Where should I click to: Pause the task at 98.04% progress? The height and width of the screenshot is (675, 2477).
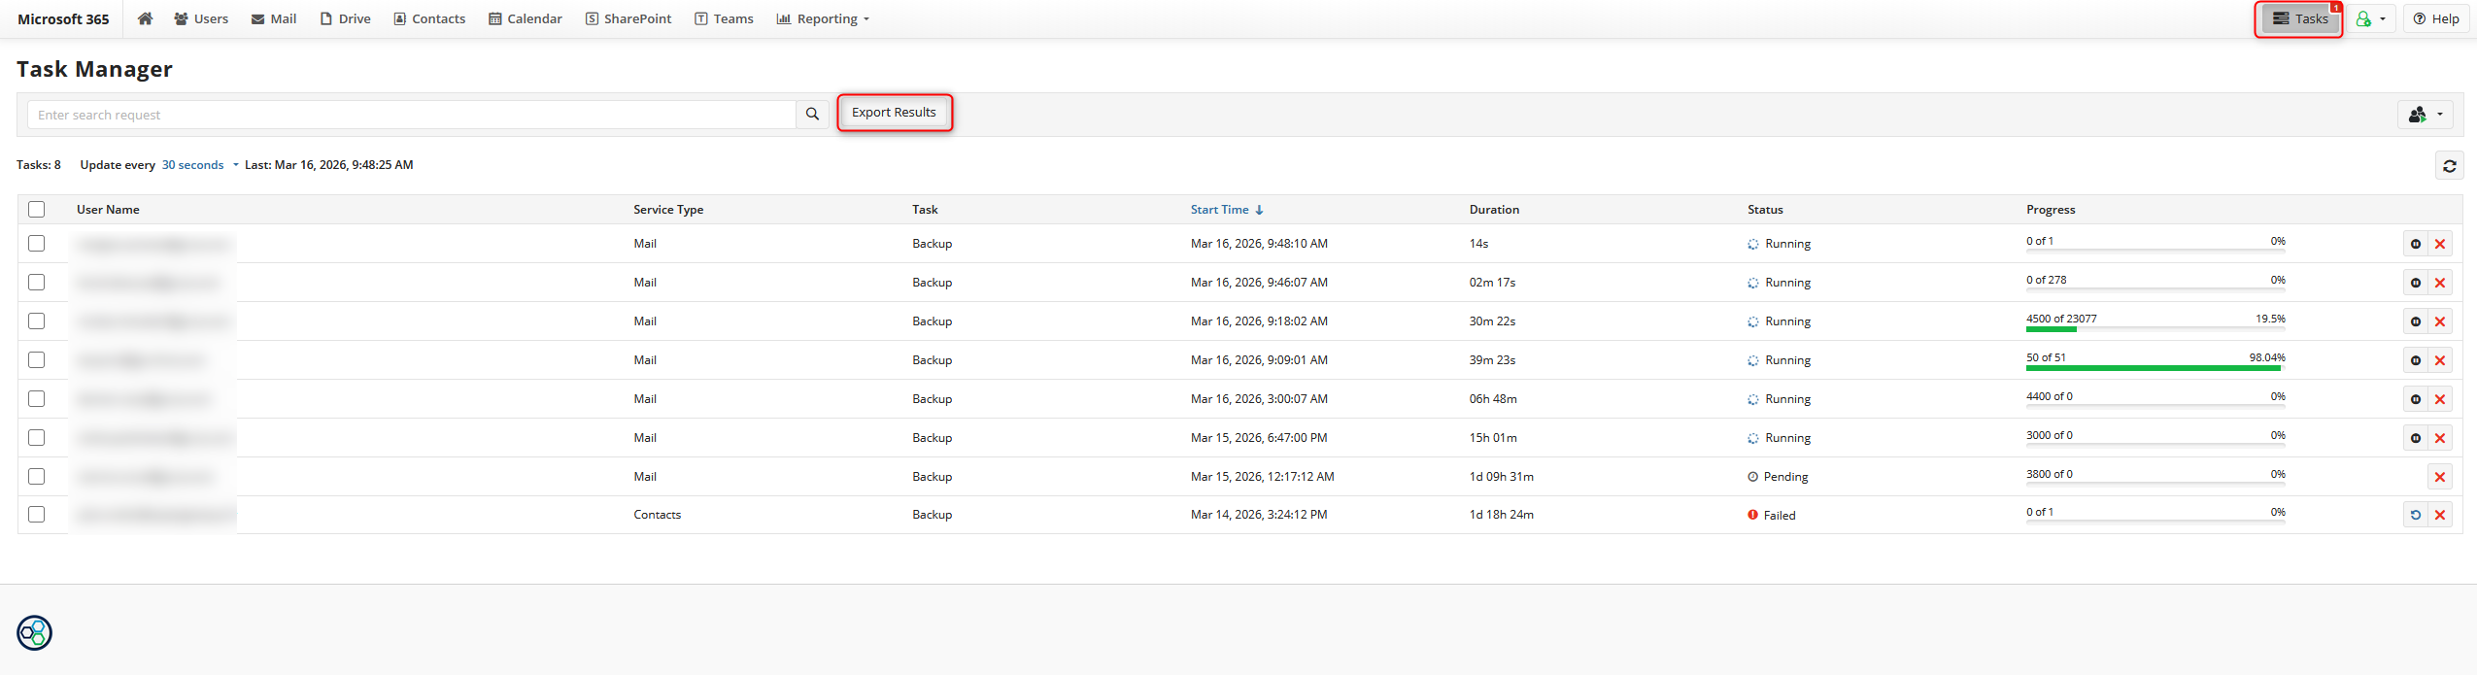click(2416, 360)
